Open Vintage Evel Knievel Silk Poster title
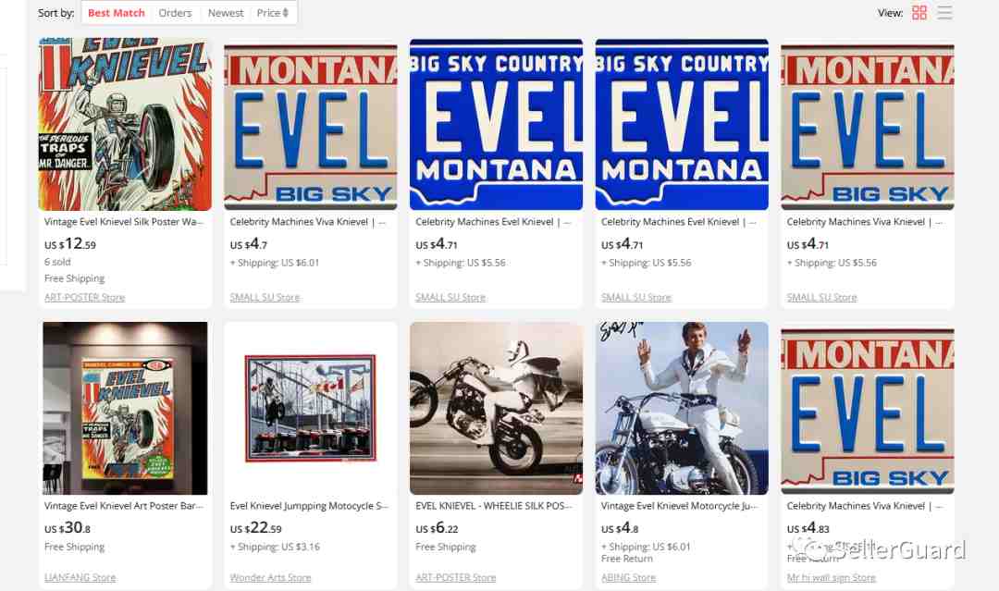The height and width of the screenshot is (591, 999). (124, 222)
